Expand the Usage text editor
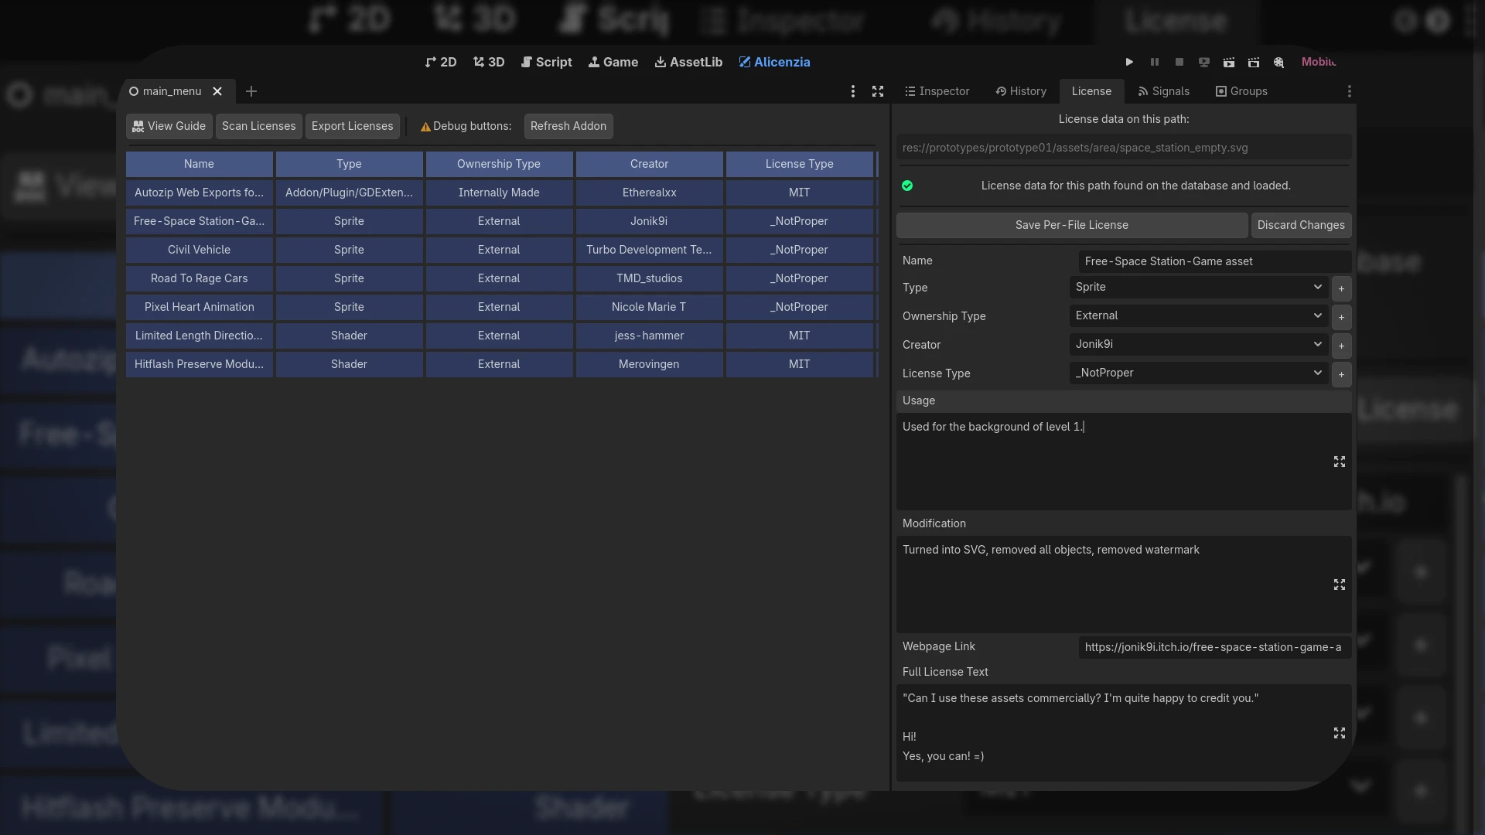 coord(1340,462)
